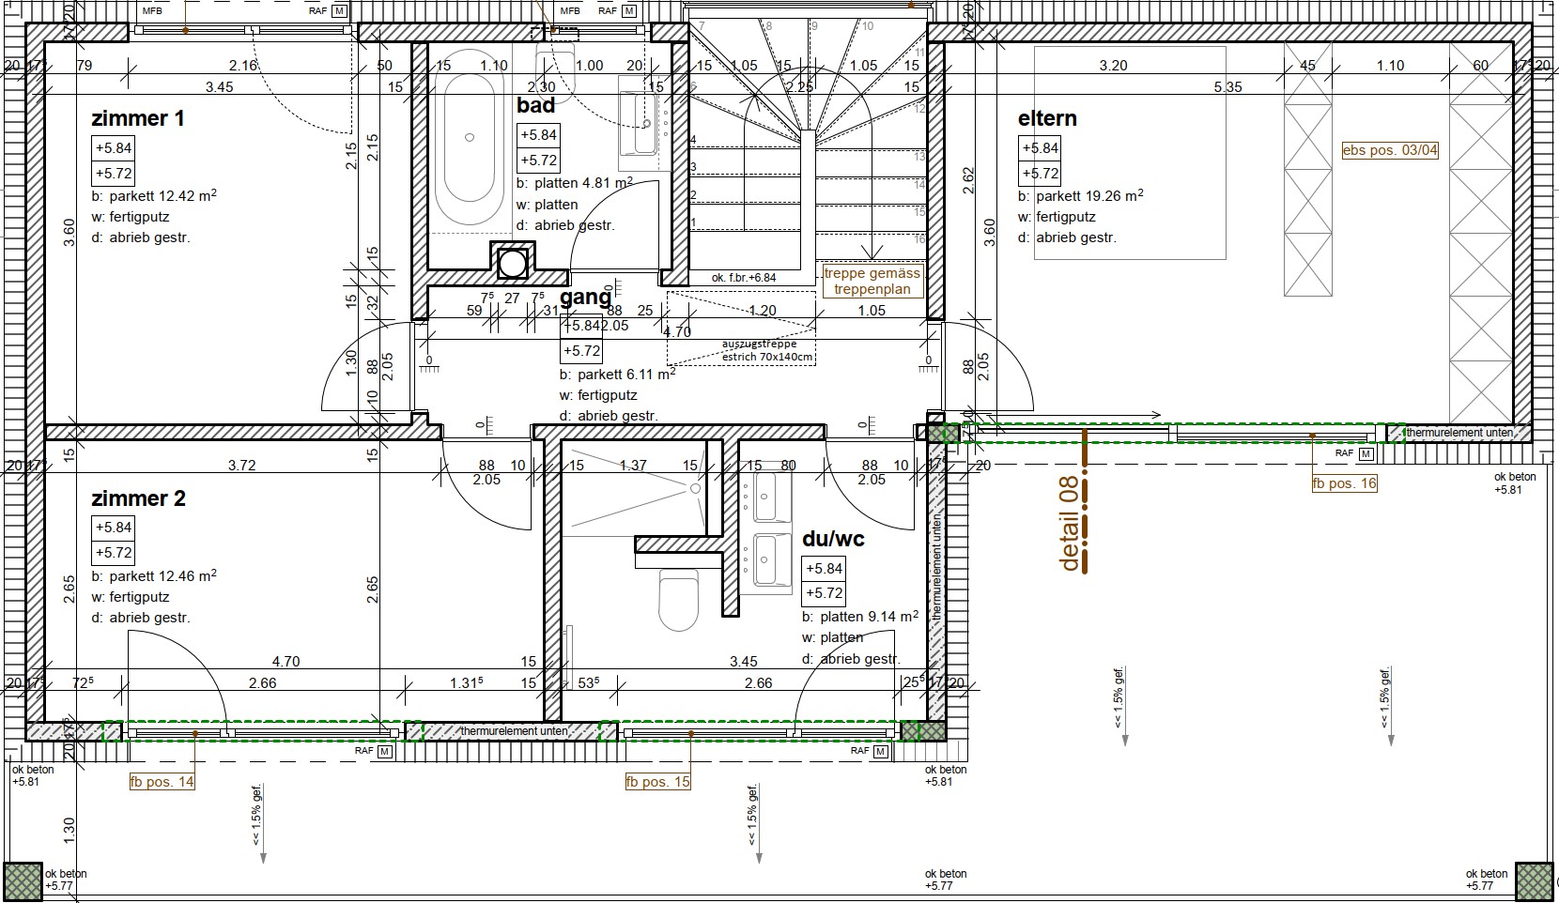Click the 'fb pos. 15' tag
The width and height of the screenshot is (1559, 903).
[658, 781]
